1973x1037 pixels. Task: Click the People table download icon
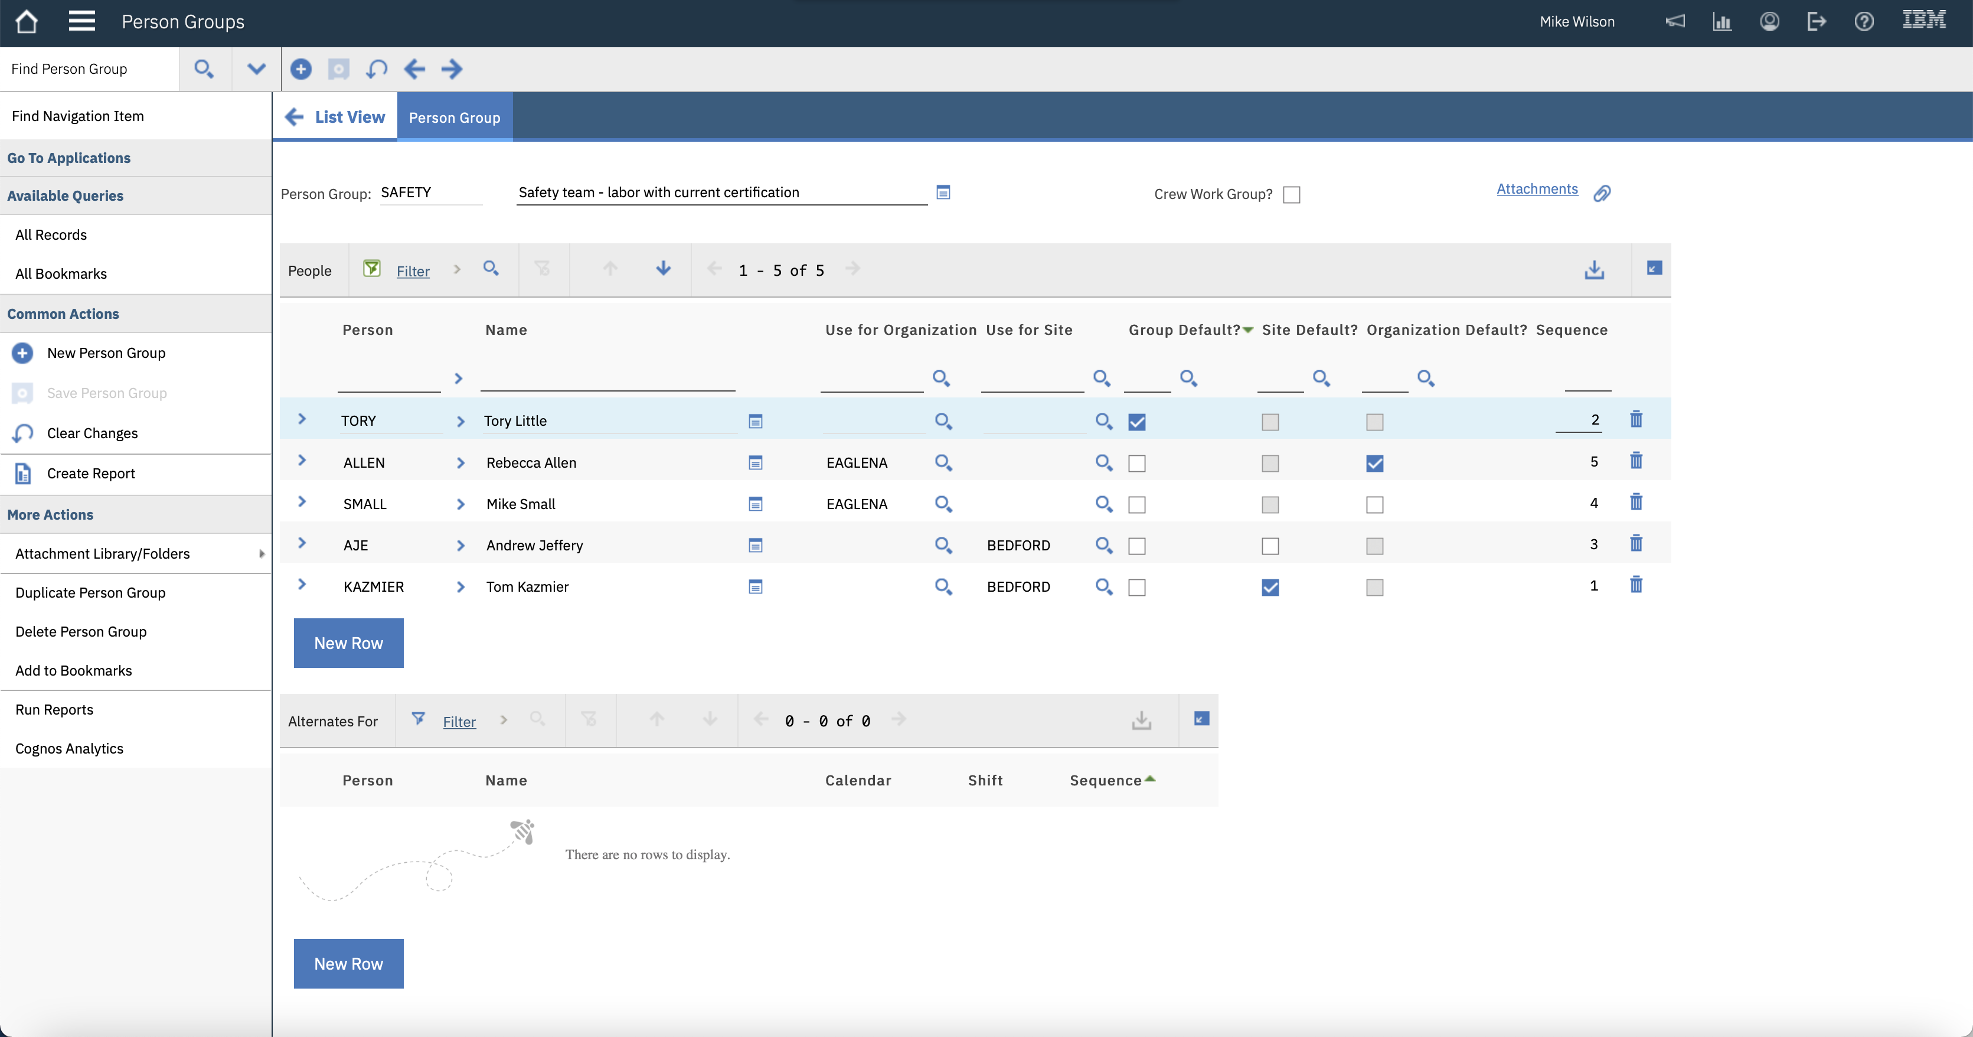click(1594, 270)
